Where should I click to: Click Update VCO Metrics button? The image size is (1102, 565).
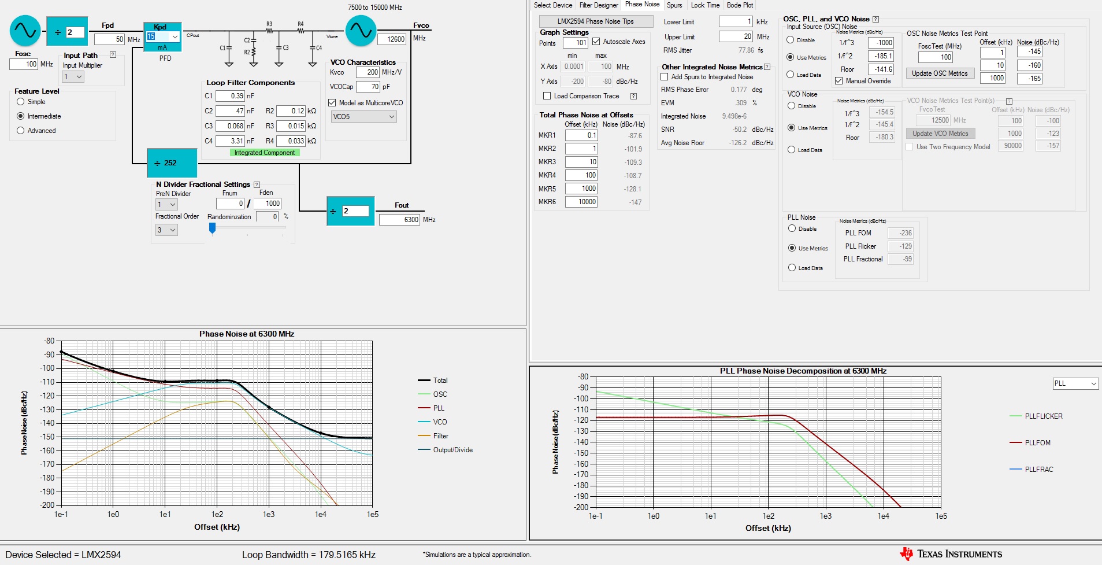[940, 134]
